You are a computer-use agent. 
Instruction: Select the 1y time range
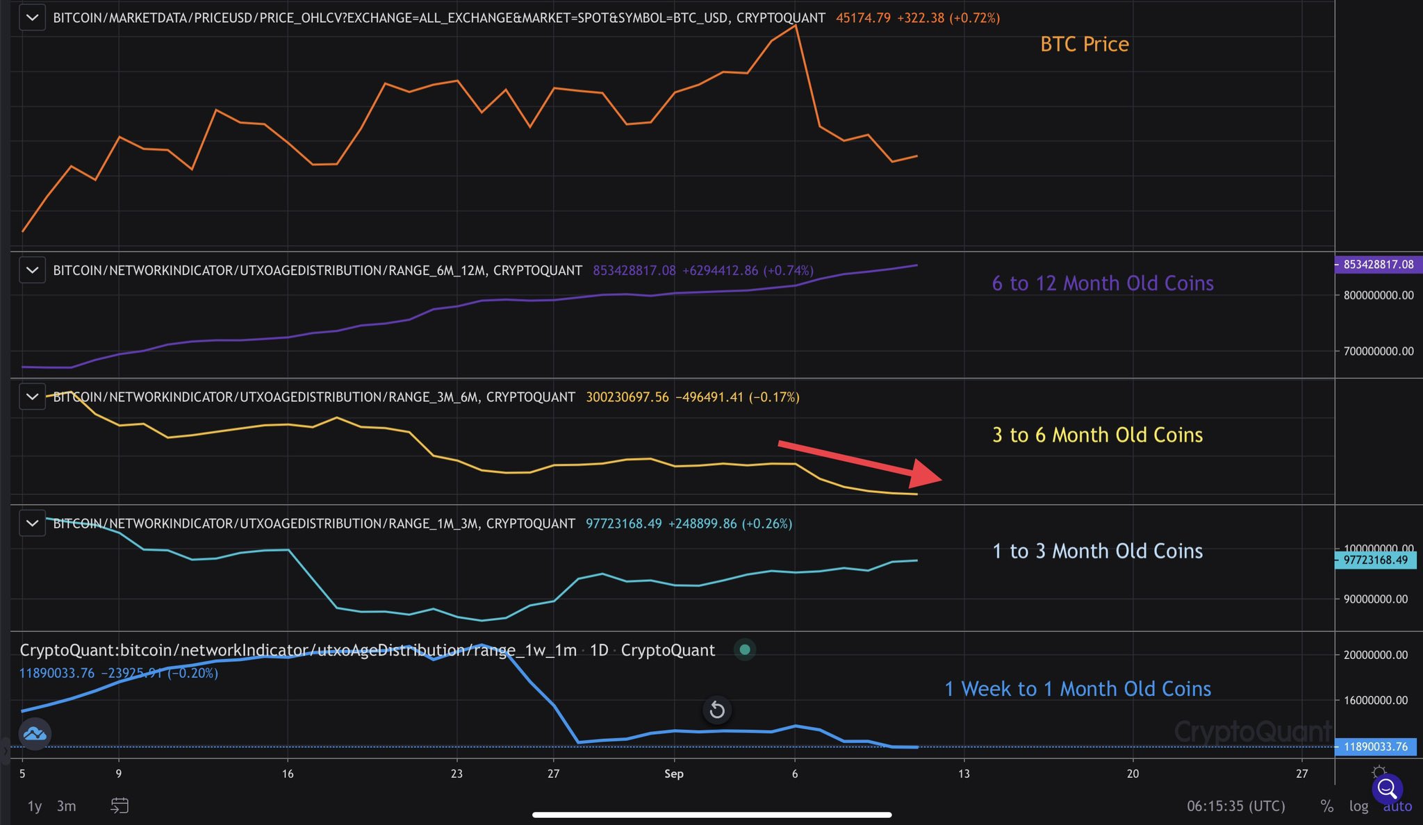coord(35,806)
